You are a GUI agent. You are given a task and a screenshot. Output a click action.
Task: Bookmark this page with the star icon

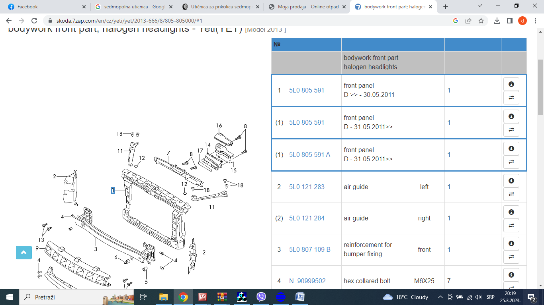[x=481, y=21]
